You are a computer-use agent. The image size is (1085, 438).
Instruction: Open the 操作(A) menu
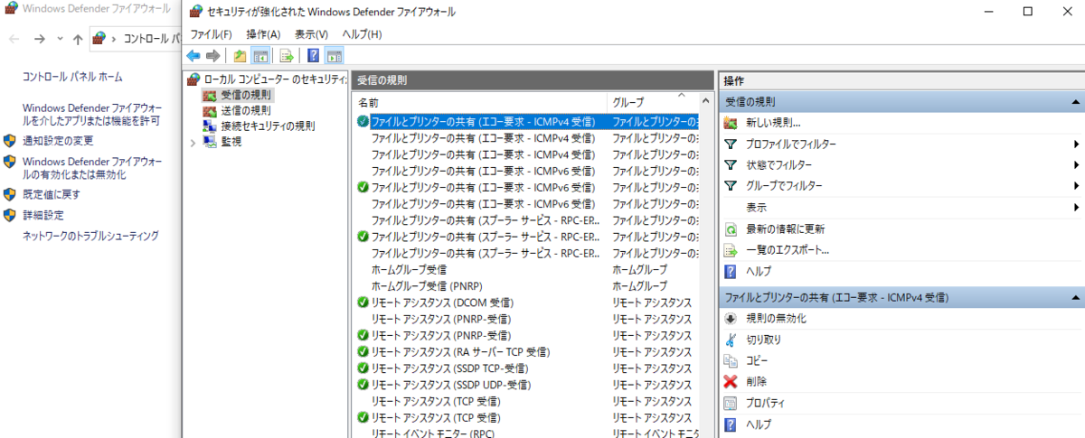(x=263, y=34)
